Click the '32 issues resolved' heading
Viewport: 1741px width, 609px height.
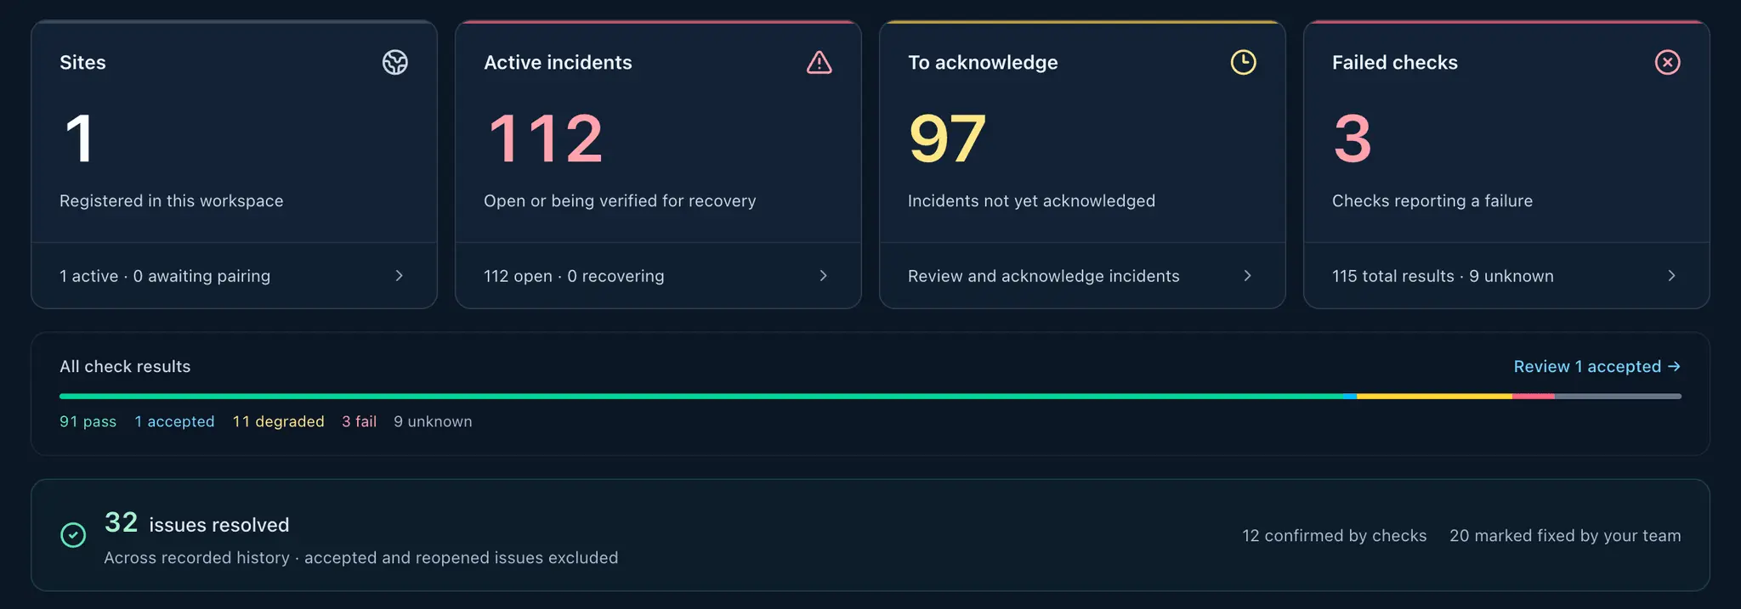tap(196, 523)
